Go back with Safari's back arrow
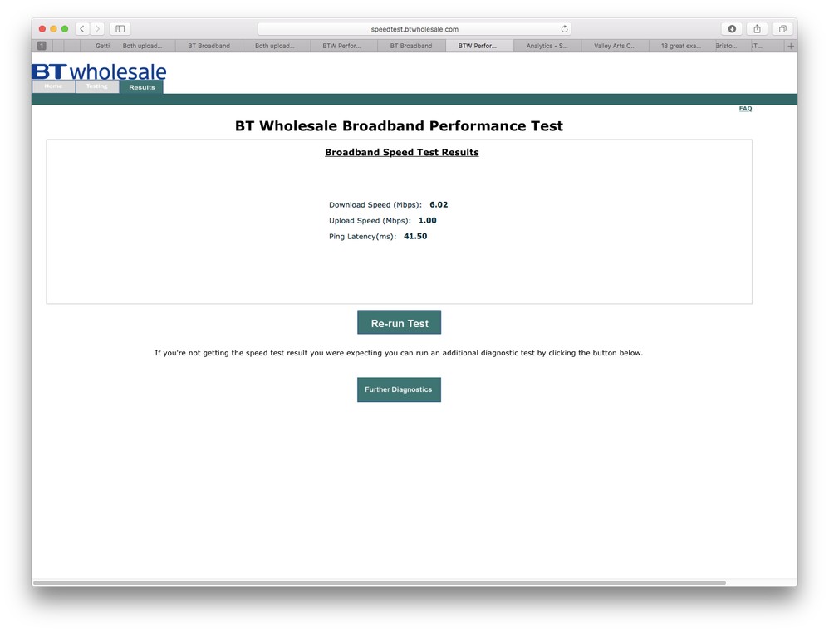 [x=82, y=29]
